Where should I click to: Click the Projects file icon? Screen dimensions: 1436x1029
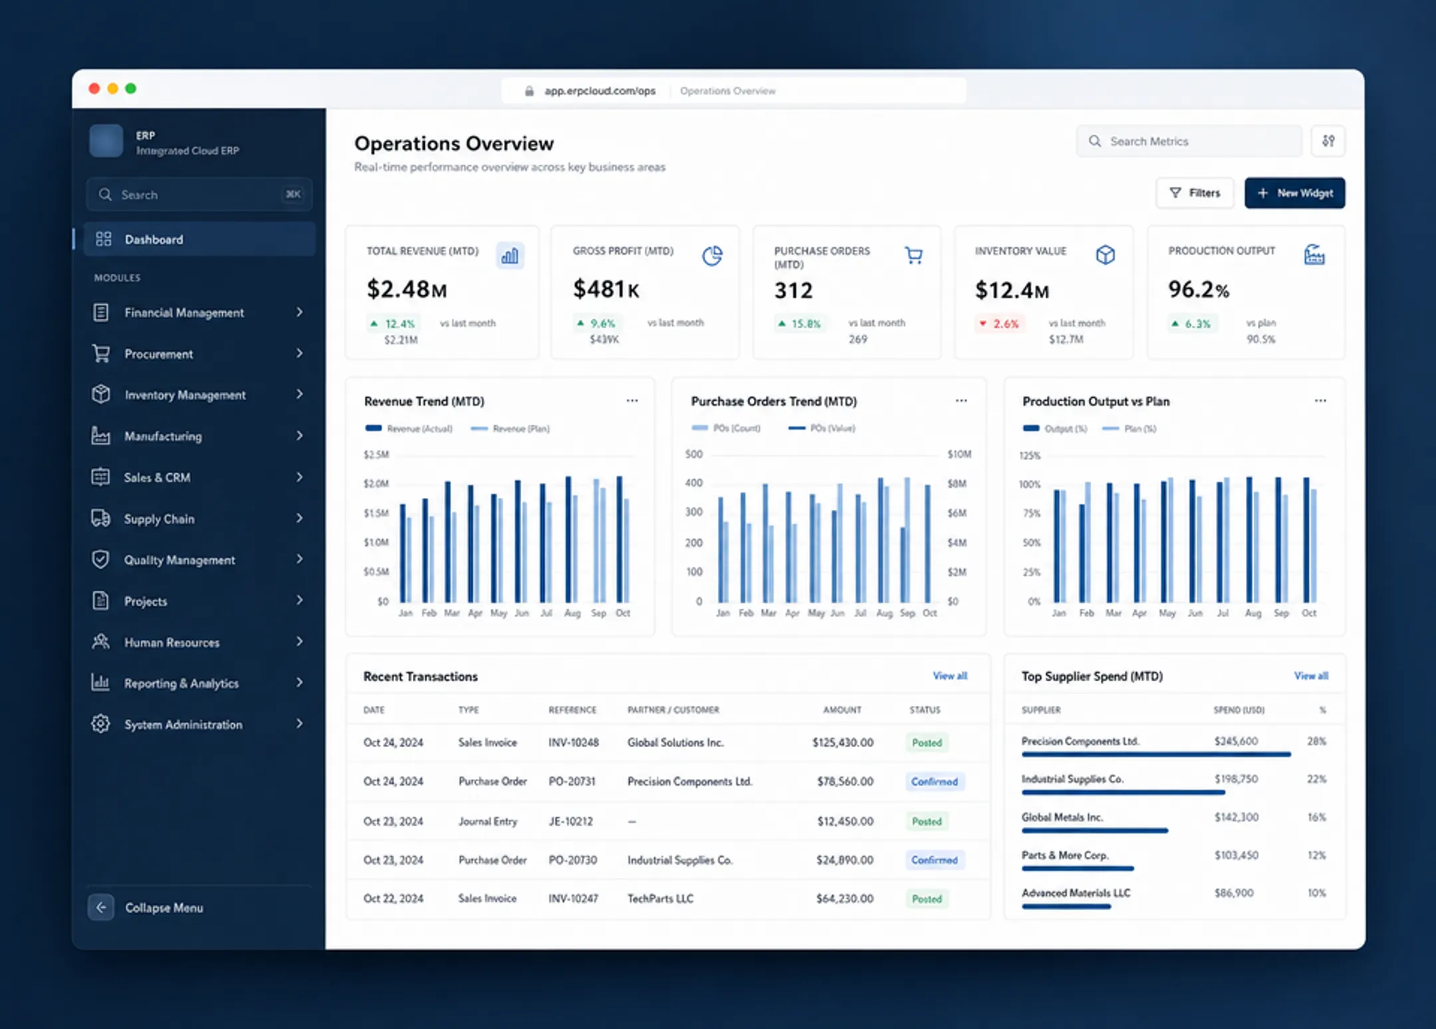click(100, 600)
